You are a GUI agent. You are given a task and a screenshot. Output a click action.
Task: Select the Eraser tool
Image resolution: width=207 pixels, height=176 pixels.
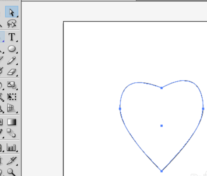tap(12, 72)
